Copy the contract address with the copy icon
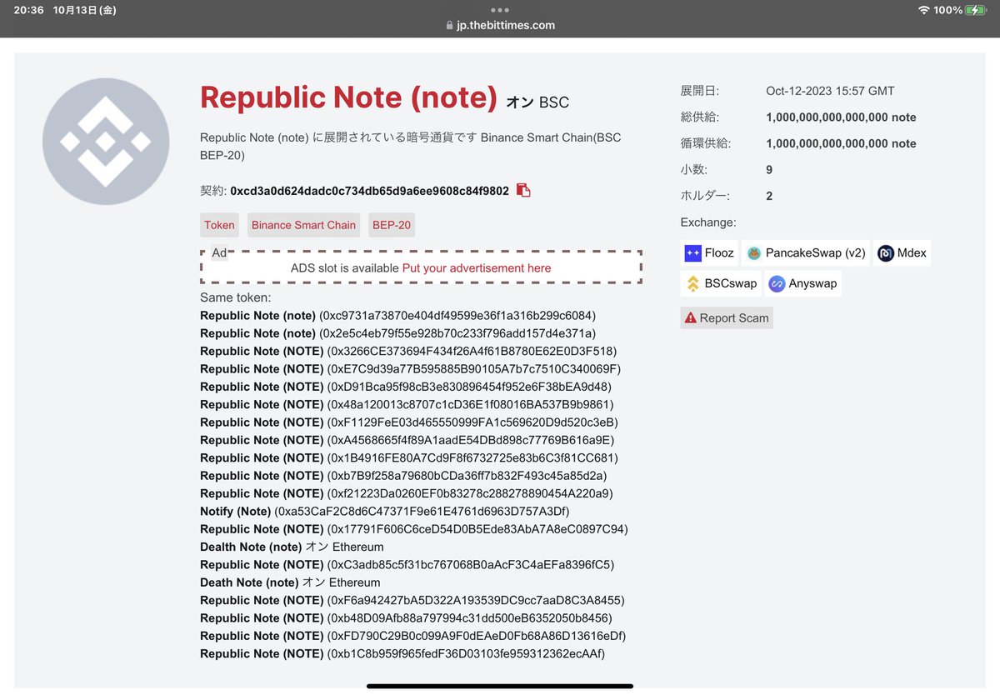Viewport: 1000px width, 695px height. point(523,191)
